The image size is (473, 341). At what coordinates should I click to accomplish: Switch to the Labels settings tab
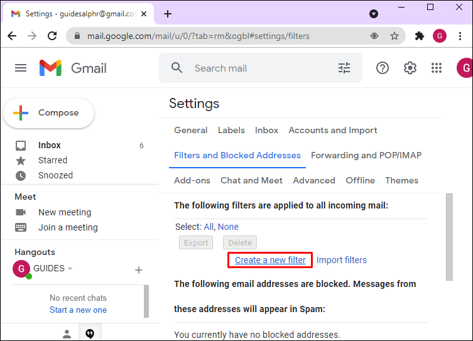pos(231,130)
